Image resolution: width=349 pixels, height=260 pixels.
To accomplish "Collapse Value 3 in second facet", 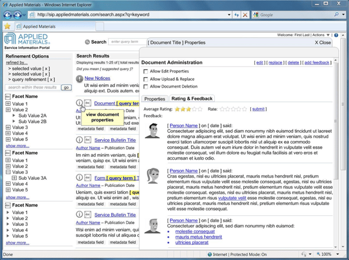I will (8, 172).
